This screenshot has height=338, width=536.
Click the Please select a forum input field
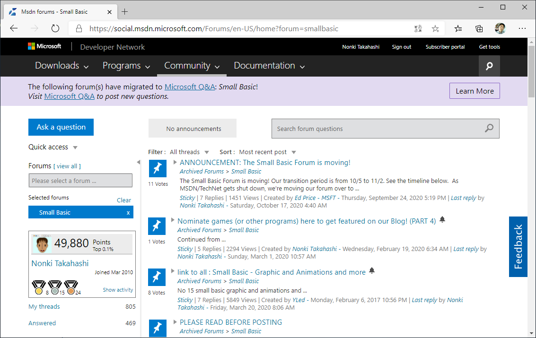pyautogui.click(x=80, y=180)
